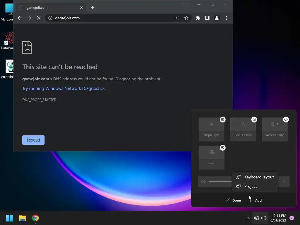Screen dimensions: 300x225
Task: Click Add to add a quick setting
Action: point(255,200)
